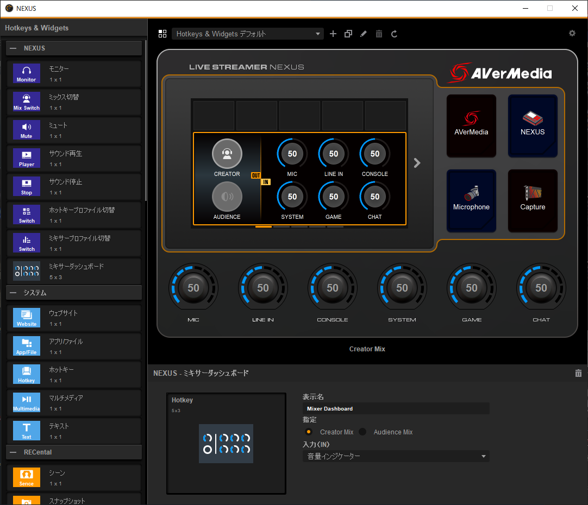Click the Creator Mix label below device
Viewport: 588px width, 505px height.
click(367, 349)
